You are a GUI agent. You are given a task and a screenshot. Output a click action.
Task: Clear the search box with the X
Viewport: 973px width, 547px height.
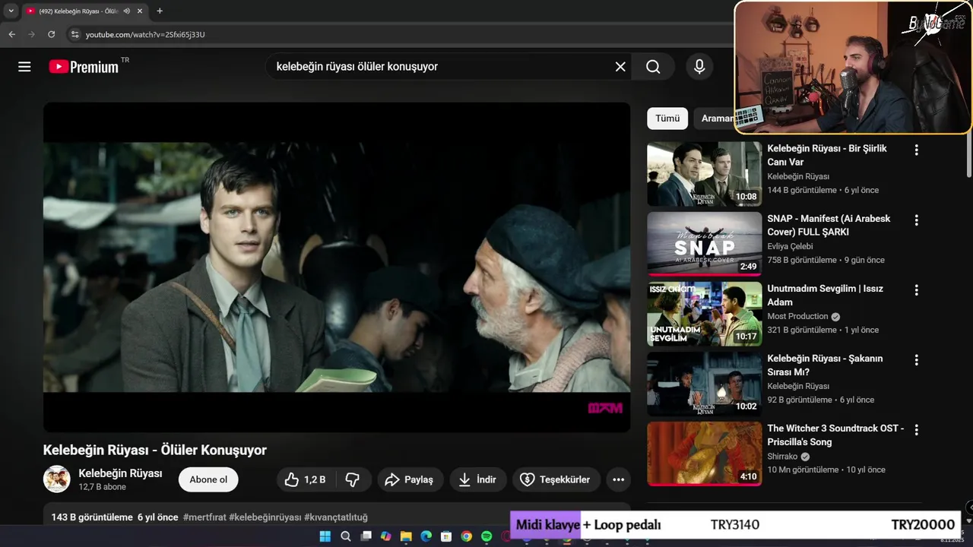click(x=620, y=67)
